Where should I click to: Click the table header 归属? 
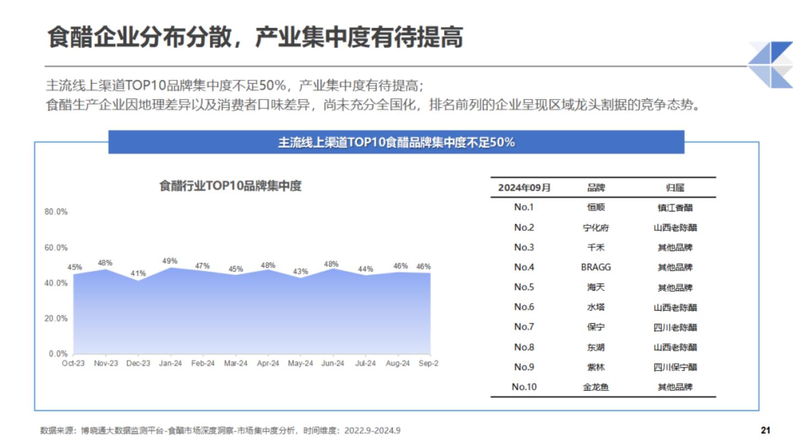tap(675, 187)
